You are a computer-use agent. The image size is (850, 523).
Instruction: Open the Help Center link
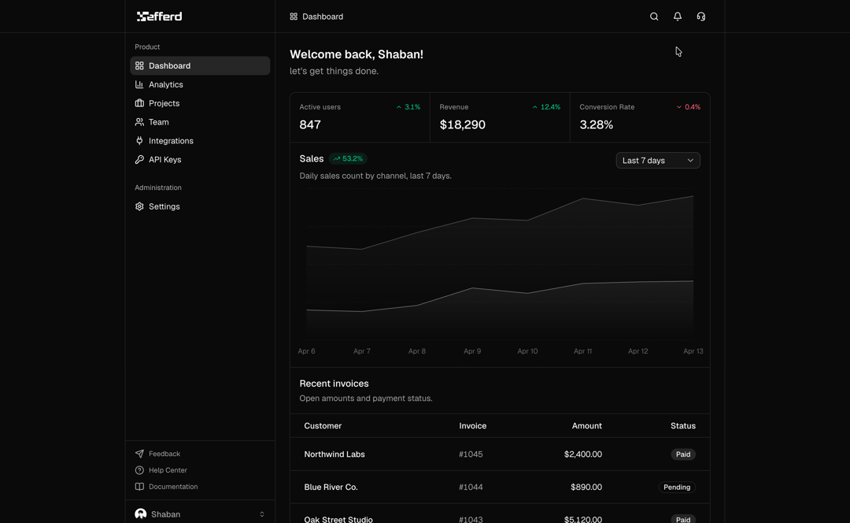tap(168, 470)
